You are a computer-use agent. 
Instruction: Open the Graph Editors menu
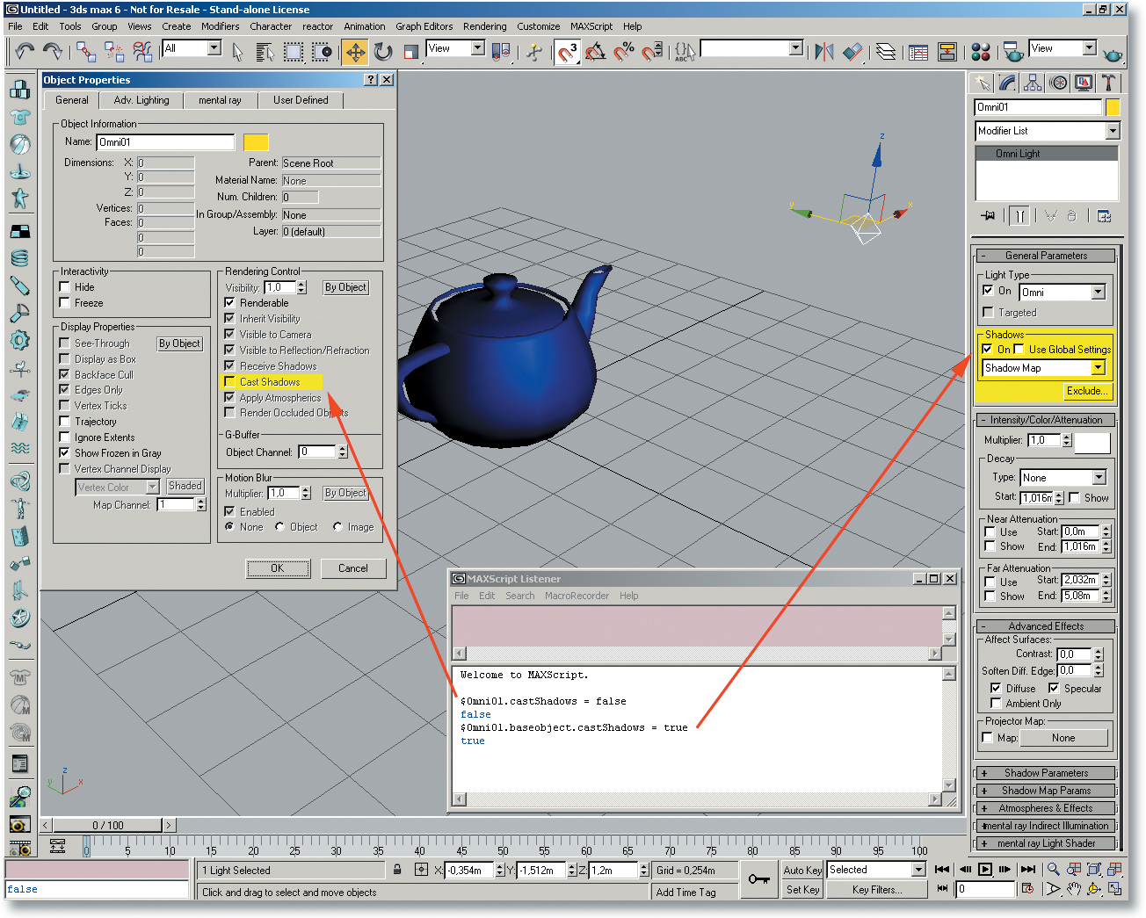tap(424, 26)
